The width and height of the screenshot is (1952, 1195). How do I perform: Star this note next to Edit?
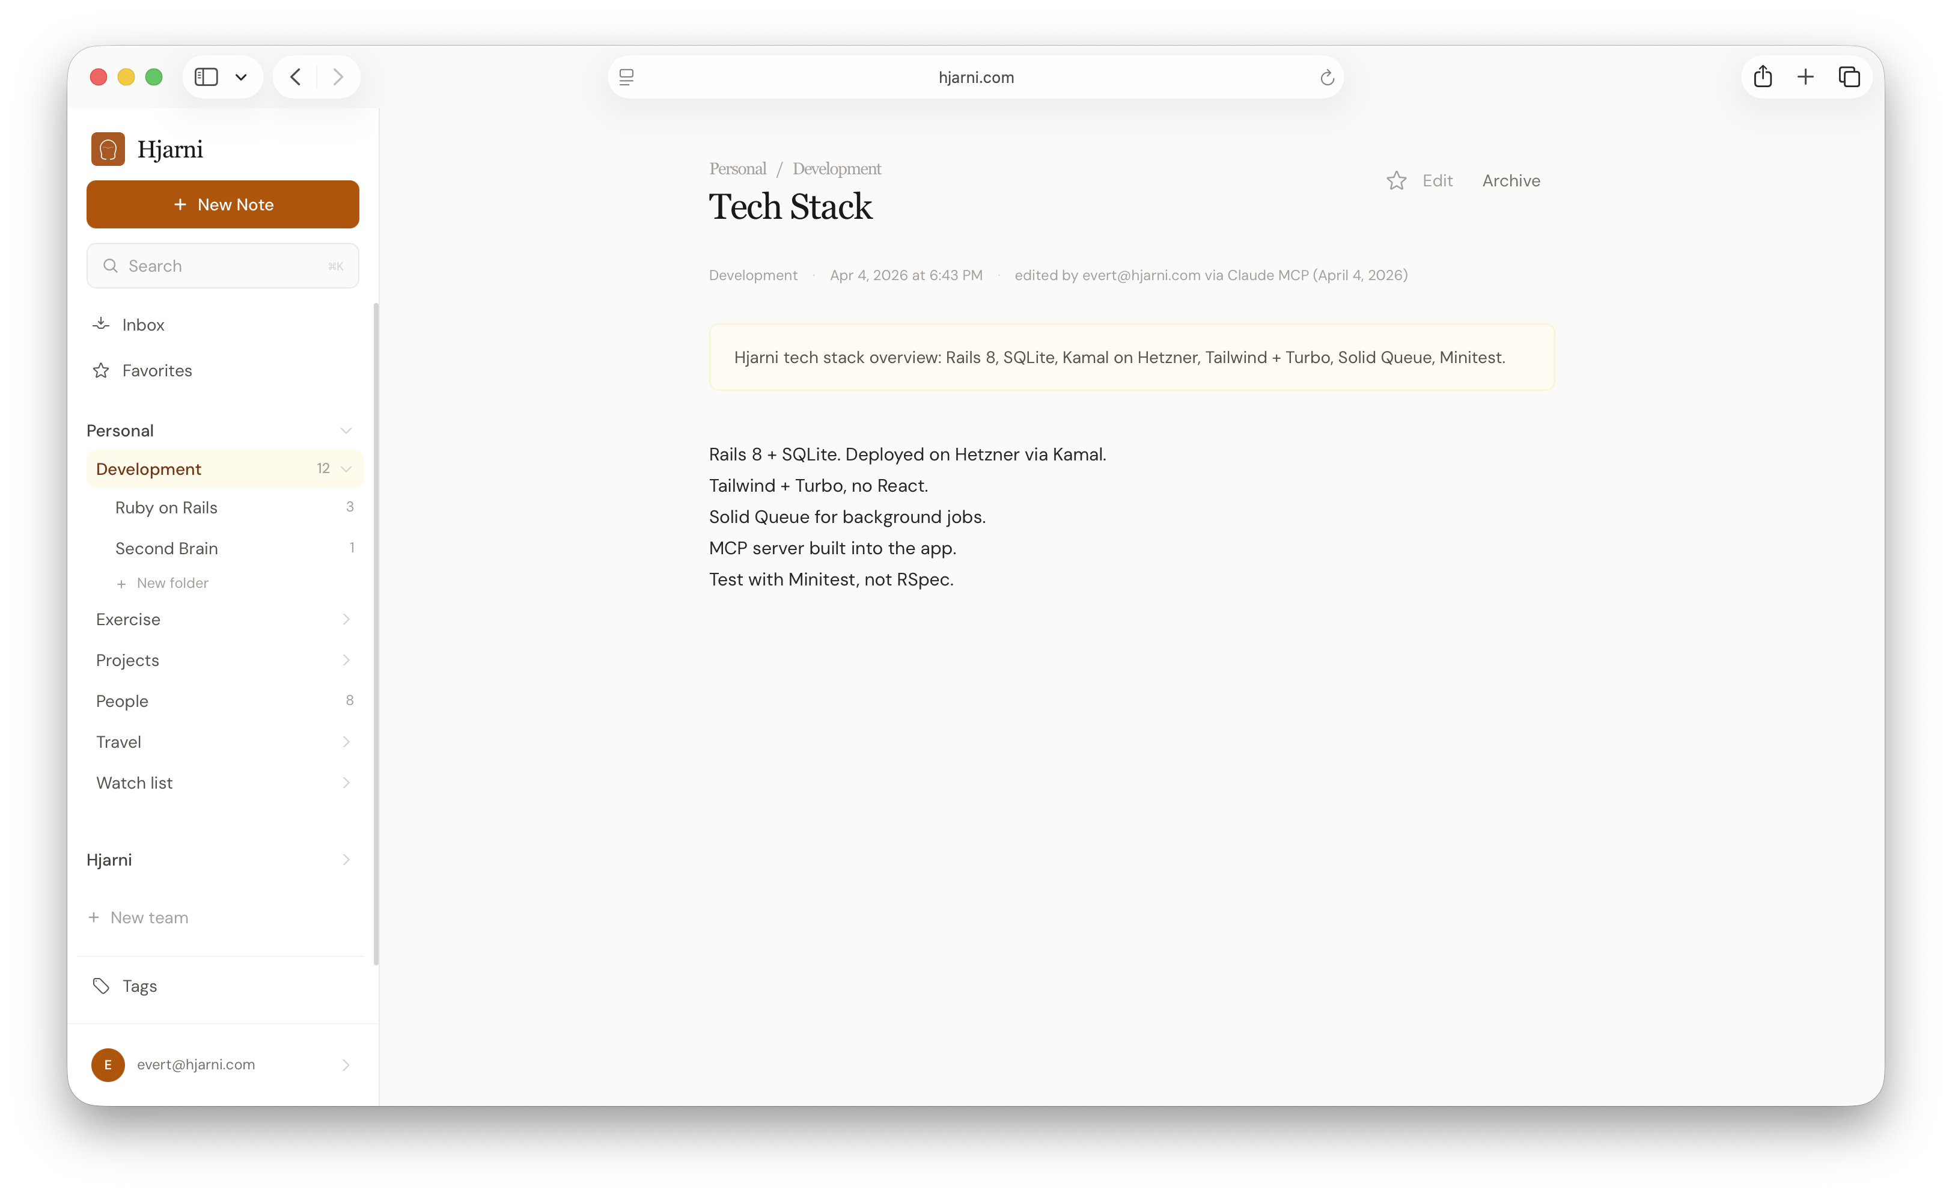[x=1397, y=181]
